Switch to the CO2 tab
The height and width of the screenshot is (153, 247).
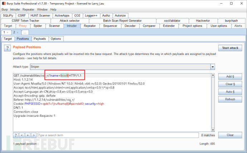point(77,16)
